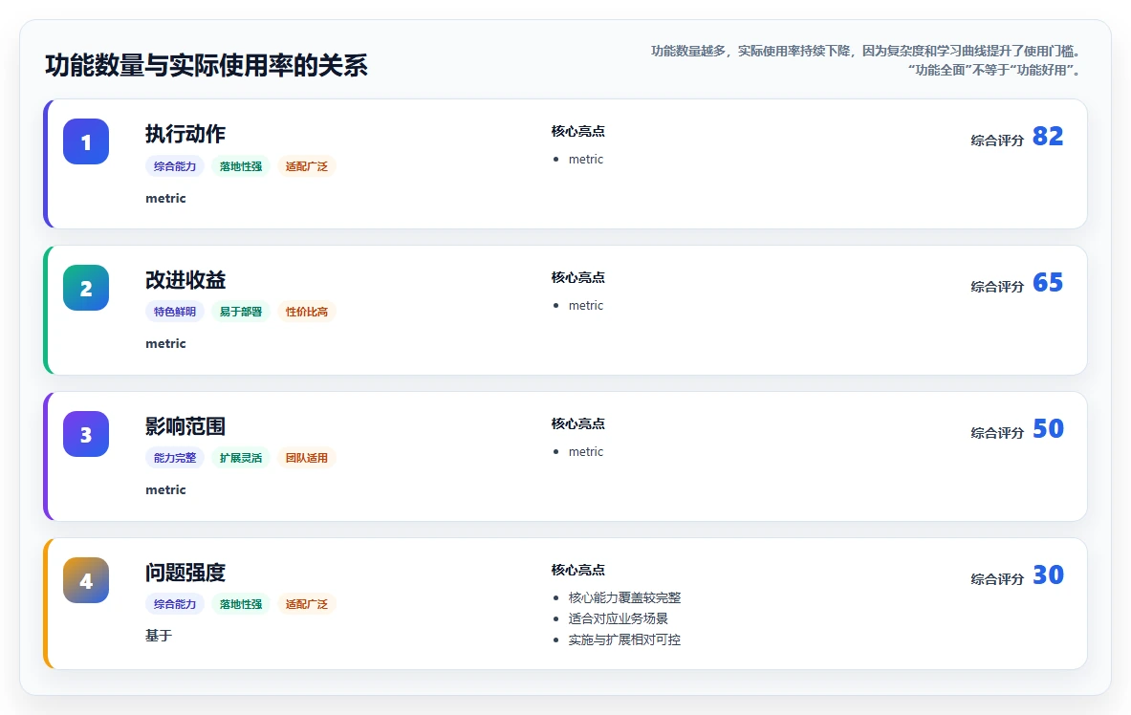The image size is (1131, 715).
Task: Click the 实施与扩展相对可控 bullet
Action: [x=624, y=639]
